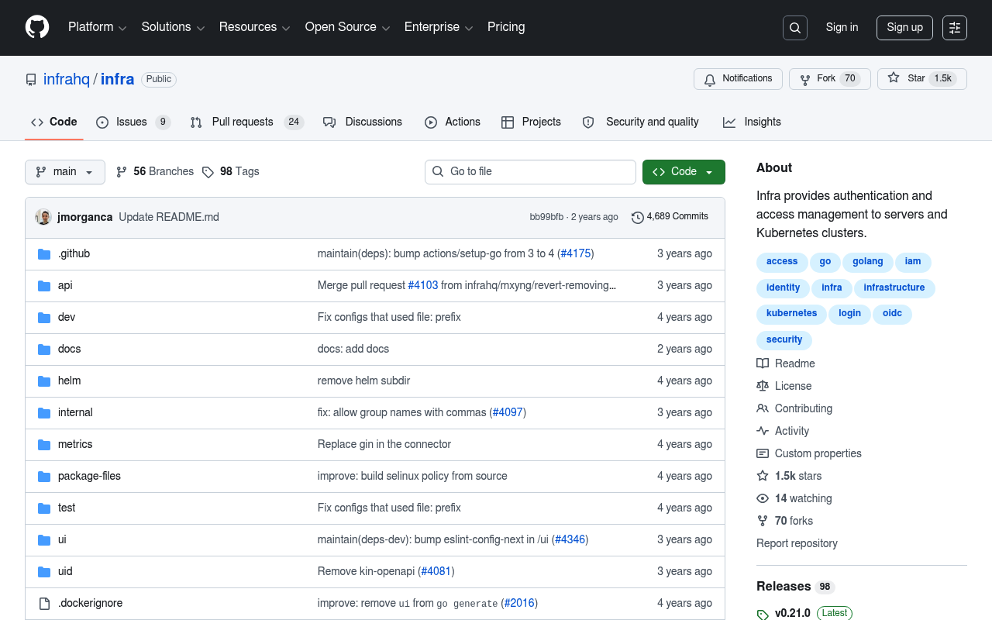
Task: Click the tag icon beside 98 Tags
Action: [208, 172]
